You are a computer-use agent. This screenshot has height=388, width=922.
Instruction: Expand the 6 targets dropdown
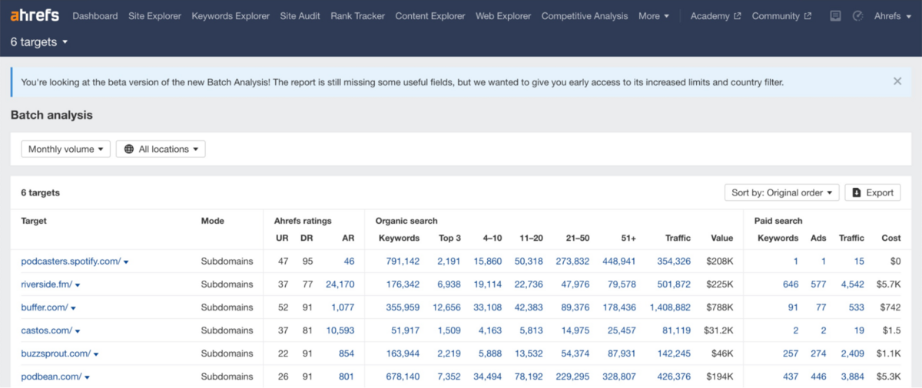[x=39, y=42]
